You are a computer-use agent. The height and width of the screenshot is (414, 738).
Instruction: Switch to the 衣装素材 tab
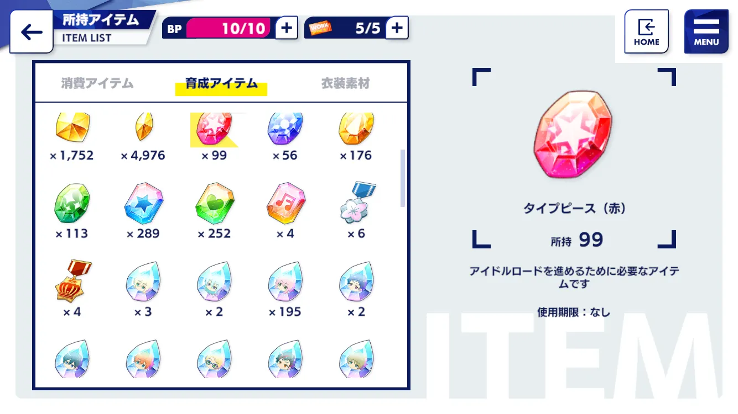[x=345, y=84]
